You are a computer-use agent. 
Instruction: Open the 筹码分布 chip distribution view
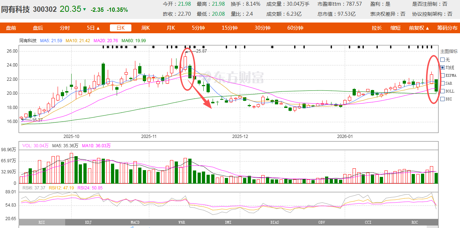coord(447,28)
